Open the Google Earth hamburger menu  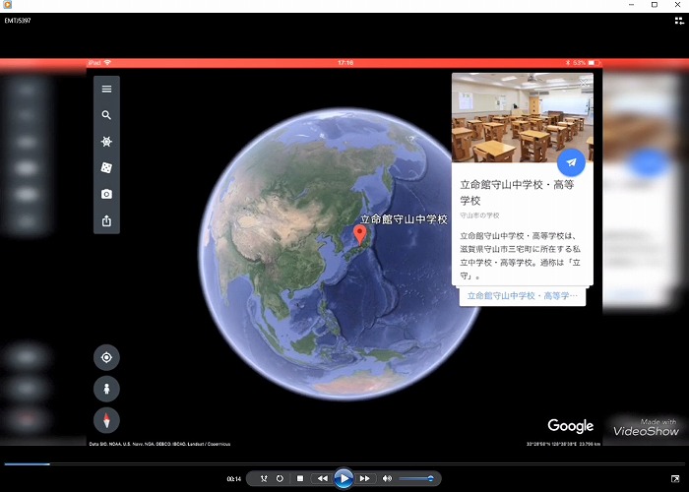(x=106, y=90)
